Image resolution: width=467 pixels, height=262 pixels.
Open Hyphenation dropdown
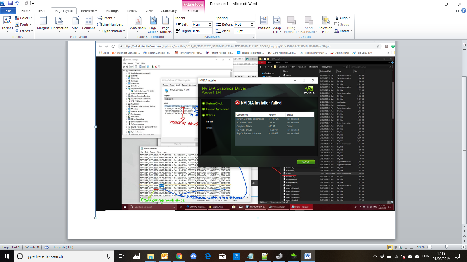point(111,31)
